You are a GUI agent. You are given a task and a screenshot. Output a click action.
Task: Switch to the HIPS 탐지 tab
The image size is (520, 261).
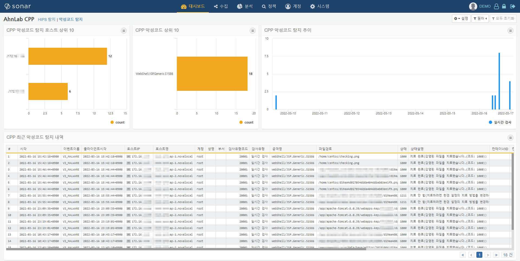click(47, 19)
